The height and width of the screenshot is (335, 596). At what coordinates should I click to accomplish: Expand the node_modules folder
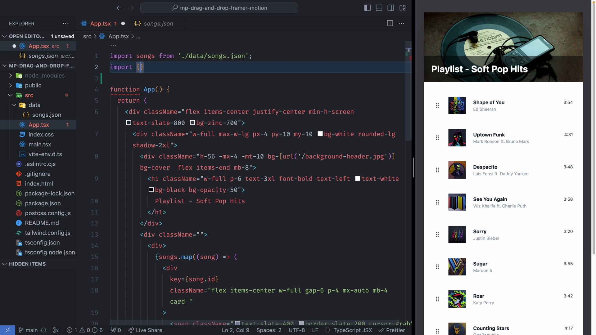click(38, 76)
